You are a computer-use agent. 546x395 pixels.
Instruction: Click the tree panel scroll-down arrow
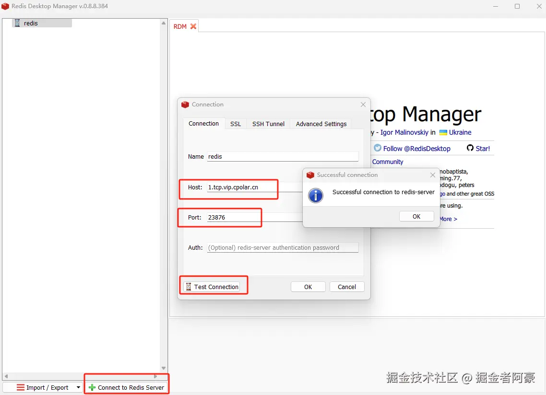pyautogui.click(x=163, y=368)
